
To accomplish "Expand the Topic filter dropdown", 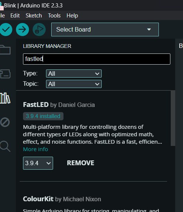I will tap(74, 84).
